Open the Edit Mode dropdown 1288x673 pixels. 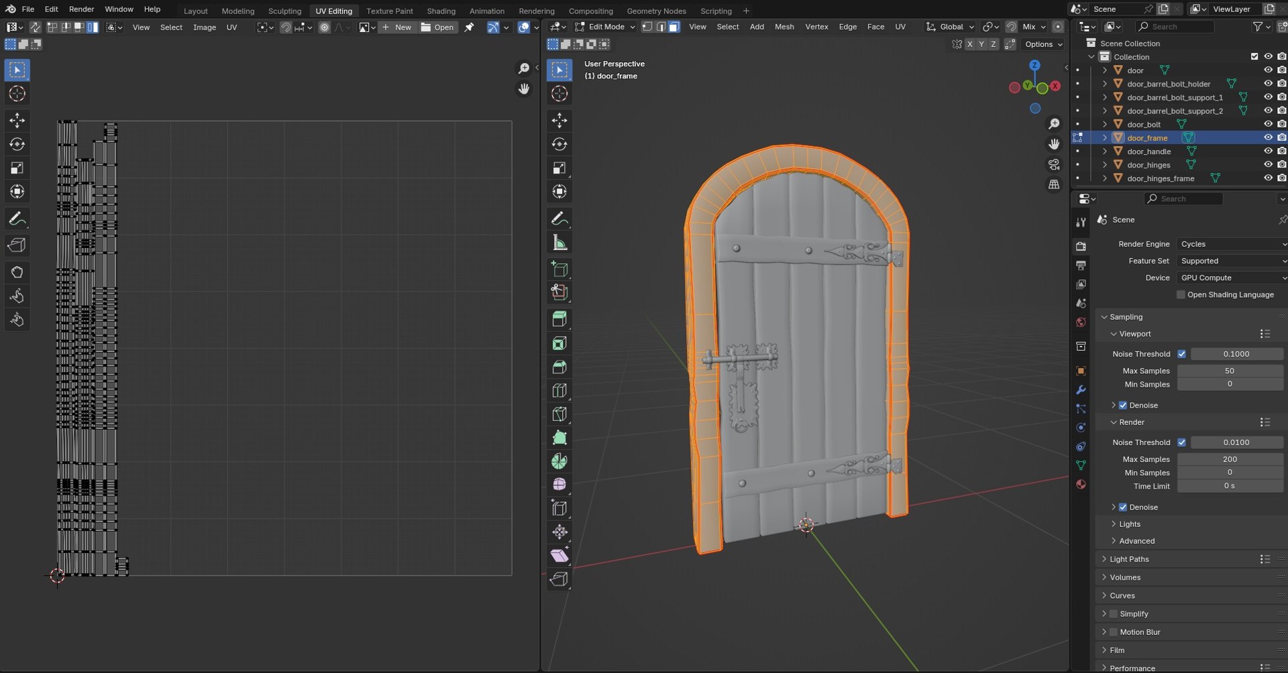[x=605, y=27]
